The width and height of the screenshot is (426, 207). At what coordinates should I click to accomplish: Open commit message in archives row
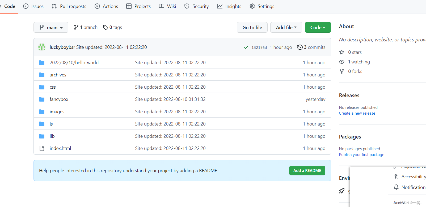click(170, 75)
